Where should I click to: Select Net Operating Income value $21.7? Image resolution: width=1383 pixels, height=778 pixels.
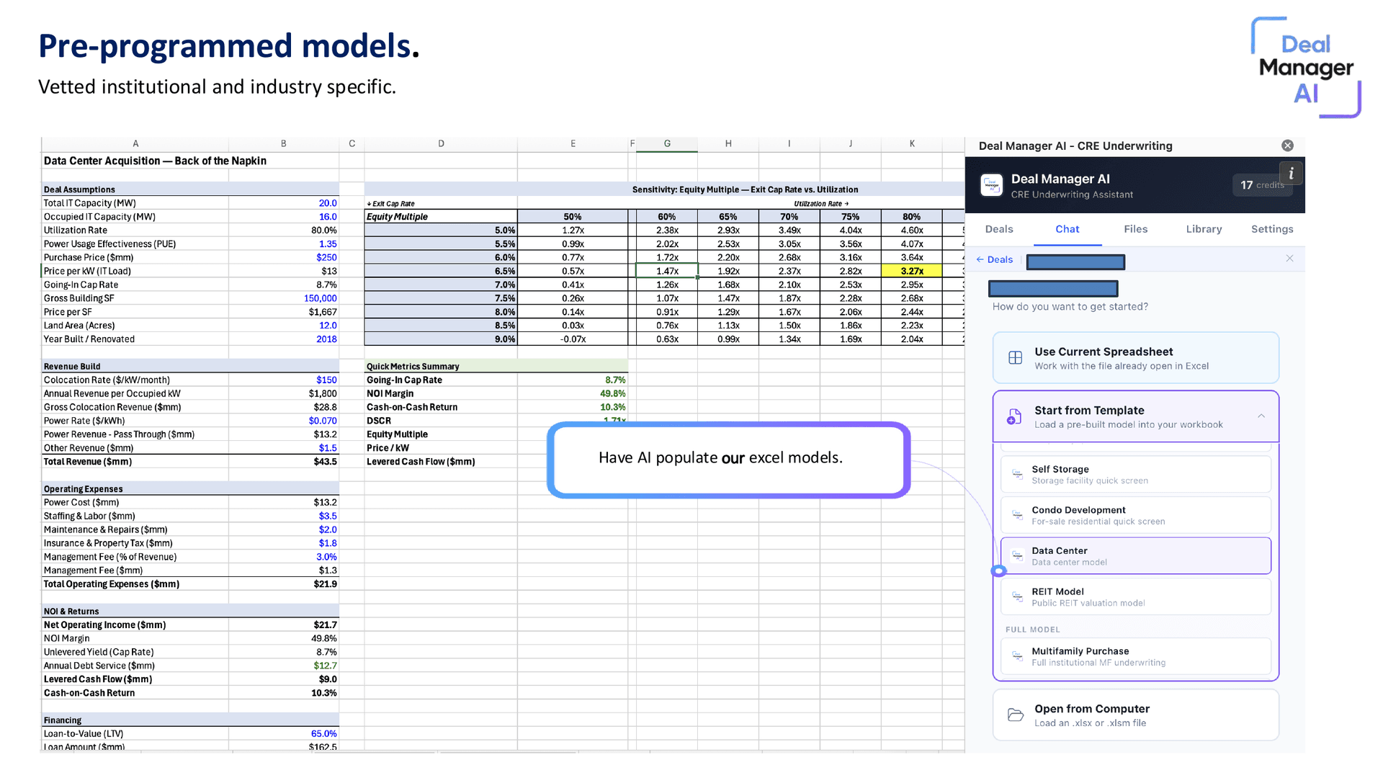(x=284, y=625)
